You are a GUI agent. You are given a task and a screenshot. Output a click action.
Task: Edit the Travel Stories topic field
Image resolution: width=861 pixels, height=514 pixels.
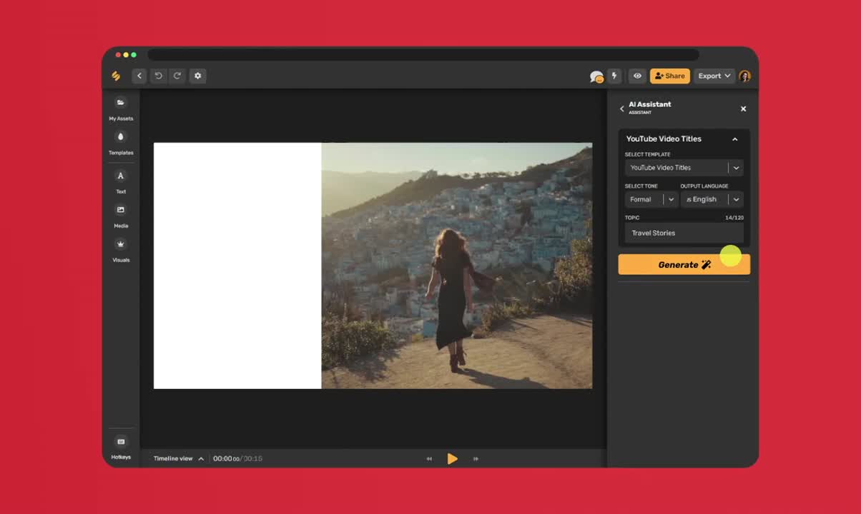pyautogui.click(x=683, y=233)
